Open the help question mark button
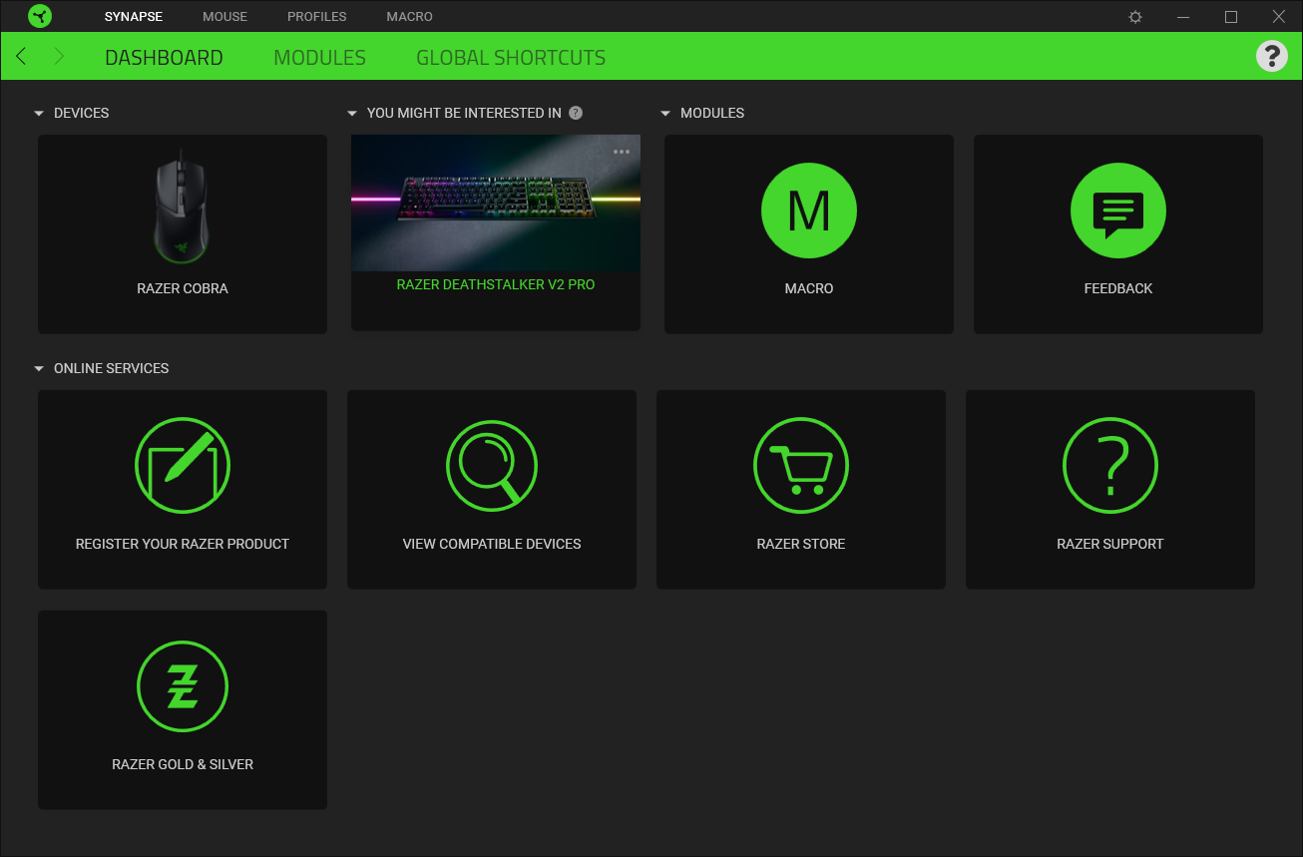This screenshot has width=1303, height=857. coord(1272,57)
